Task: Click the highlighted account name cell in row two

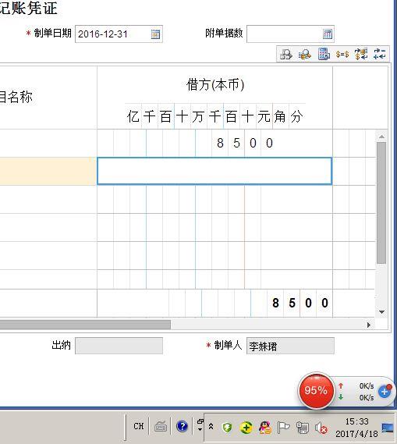Action: point(48,171)
